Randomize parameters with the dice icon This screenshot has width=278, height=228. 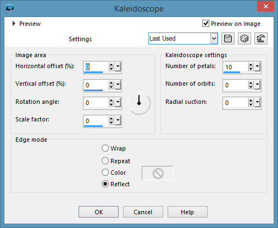(x=244, y=38)
